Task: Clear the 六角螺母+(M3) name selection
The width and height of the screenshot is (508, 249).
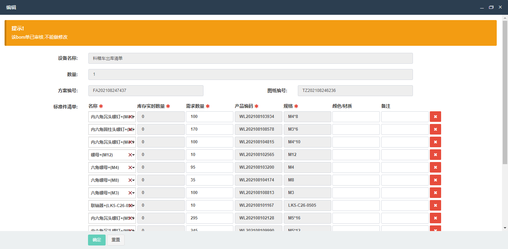Action: tap(130, 193)
